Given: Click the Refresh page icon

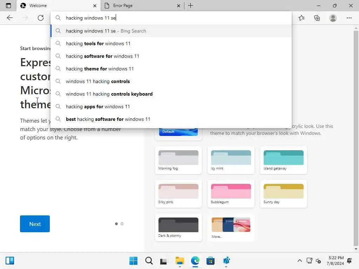Looking at the screenshot, I should point(41,18).
